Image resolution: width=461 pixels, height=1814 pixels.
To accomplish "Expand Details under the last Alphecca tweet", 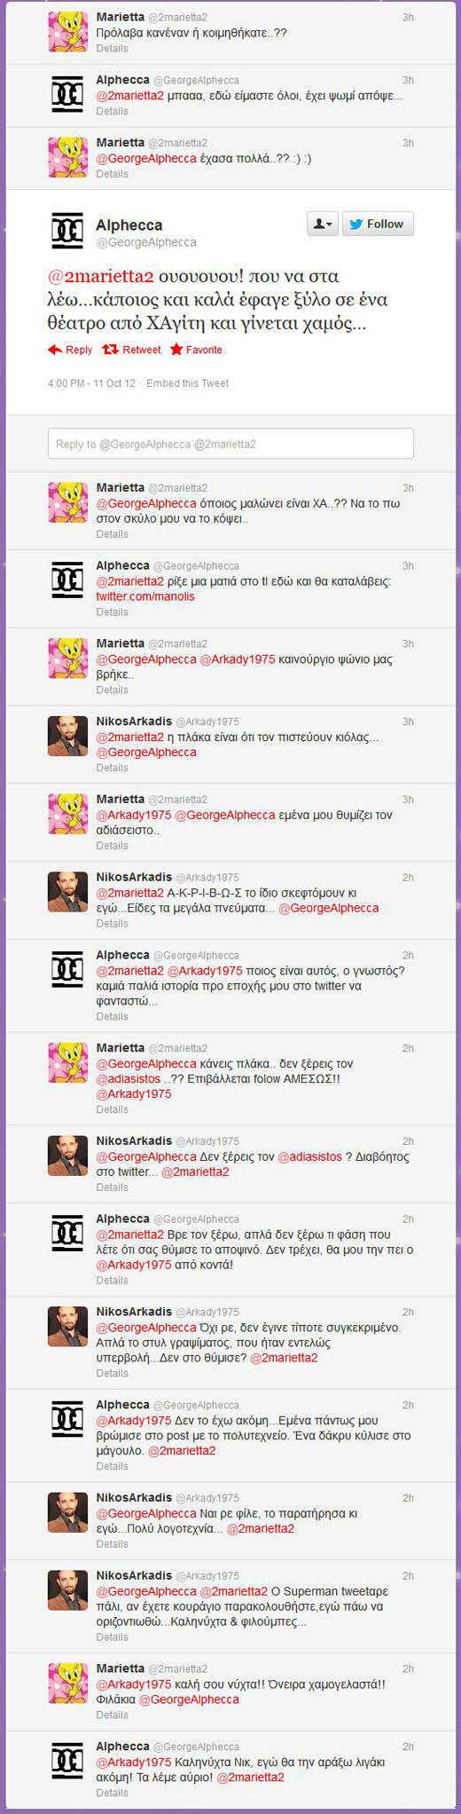I will (x=112, y=1793).
